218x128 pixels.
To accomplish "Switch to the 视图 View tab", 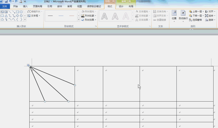I will point(79,6).
